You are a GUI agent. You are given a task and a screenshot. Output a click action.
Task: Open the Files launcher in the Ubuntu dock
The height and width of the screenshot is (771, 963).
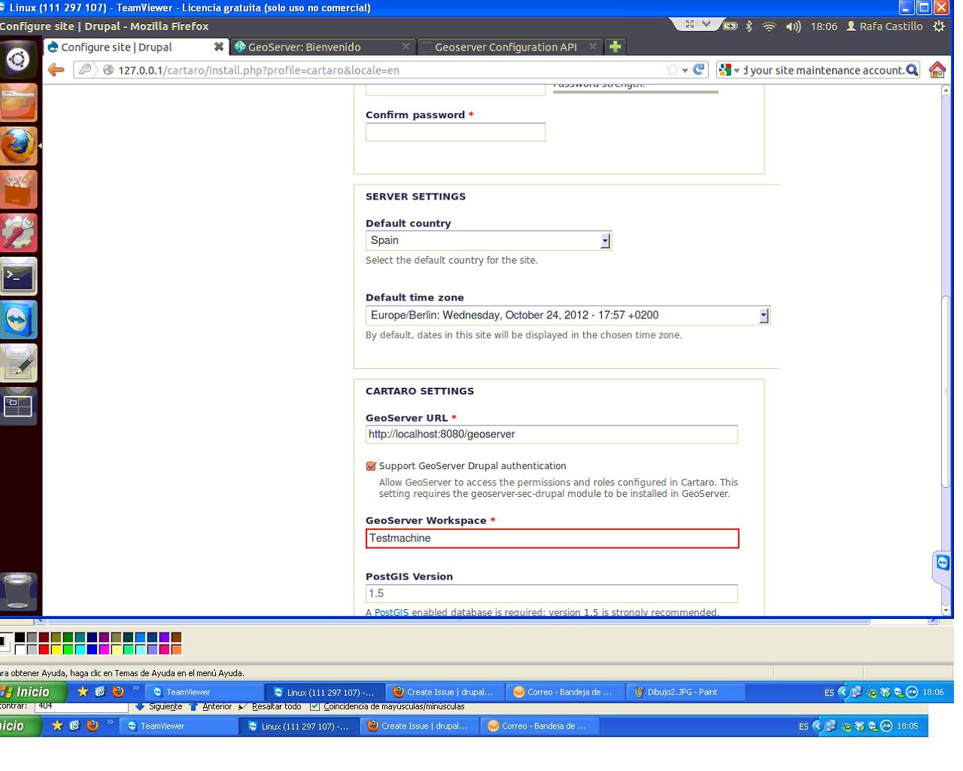coord(18,102)
